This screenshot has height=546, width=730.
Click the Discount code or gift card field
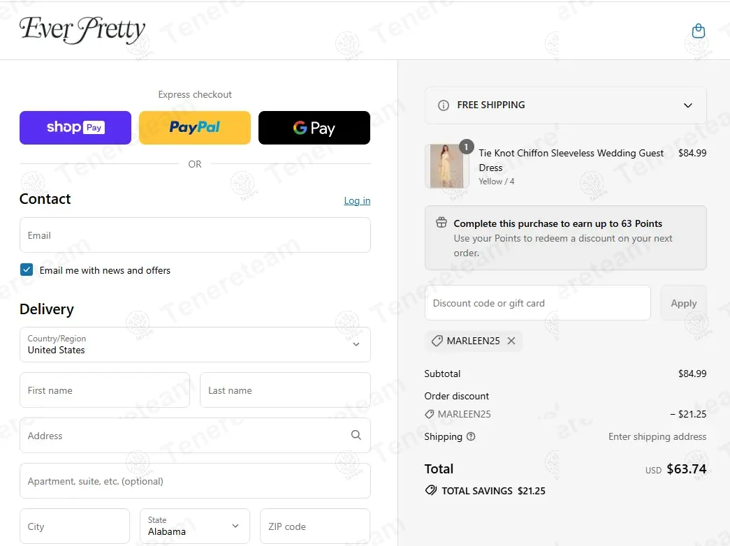tap(538, 303)
